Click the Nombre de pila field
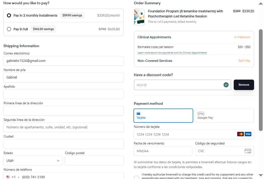The height and width of the screenshot is (179, 264). click(64, 77)
